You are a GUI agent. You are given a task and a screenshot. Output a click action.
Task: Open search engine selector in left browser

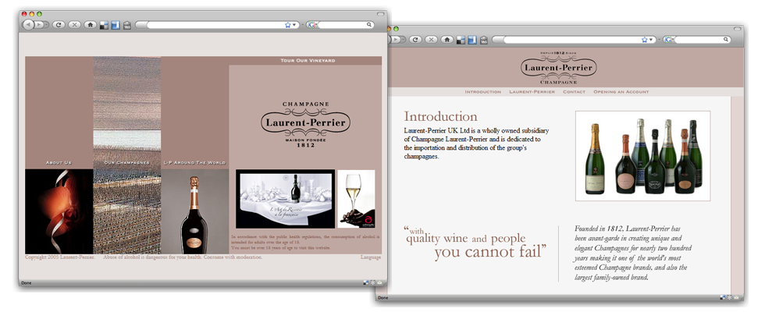pos(312,25)
